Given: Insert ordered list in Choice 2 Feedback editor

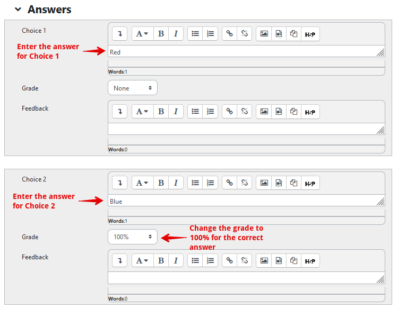Looking at the screenshot, I should (210, 261).
